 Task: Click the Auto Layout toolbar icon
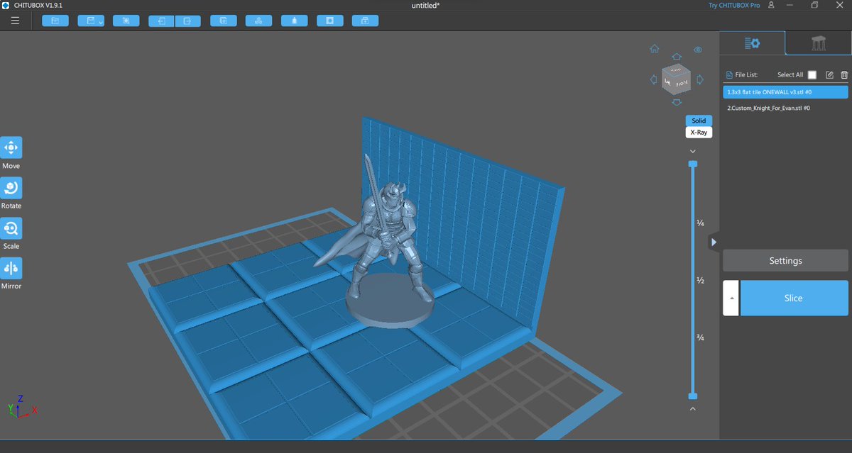258,21
